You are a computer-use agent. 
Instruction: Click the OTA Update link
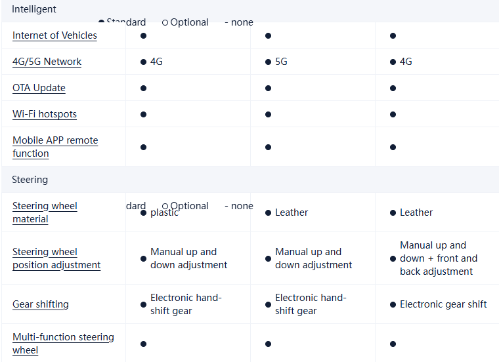pyautogui.click(x=39, y=88)
